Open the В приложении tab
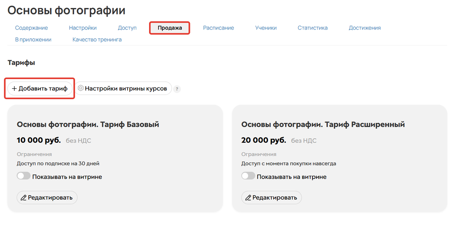The image size is (454, 232). point(33,39)
